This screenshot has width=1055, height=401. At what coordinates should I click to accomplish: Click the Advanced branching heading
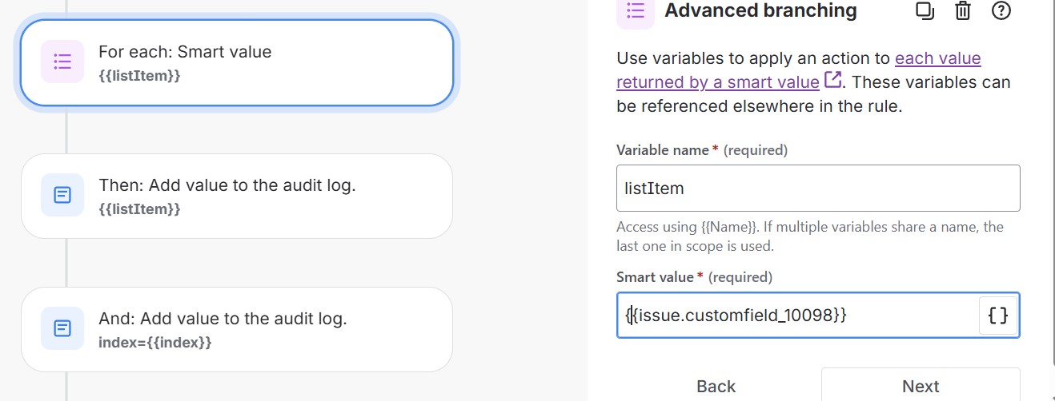tap(760, 10)
